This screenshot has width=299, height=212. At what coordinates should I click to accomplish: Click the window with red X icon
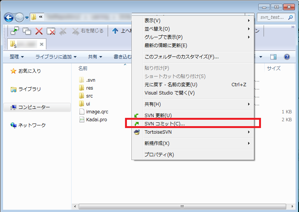(51, 31)
